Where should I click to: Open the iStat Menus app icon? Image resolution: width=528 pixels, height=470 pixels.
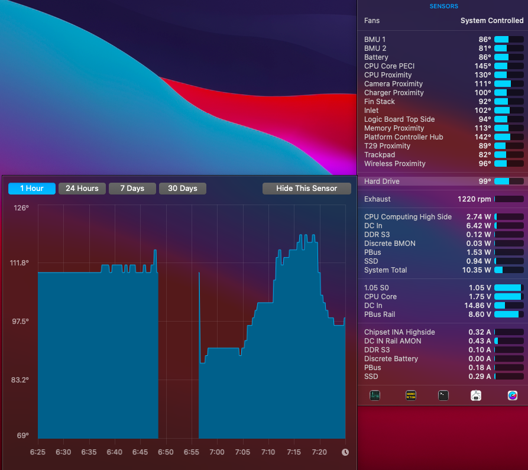512,396
